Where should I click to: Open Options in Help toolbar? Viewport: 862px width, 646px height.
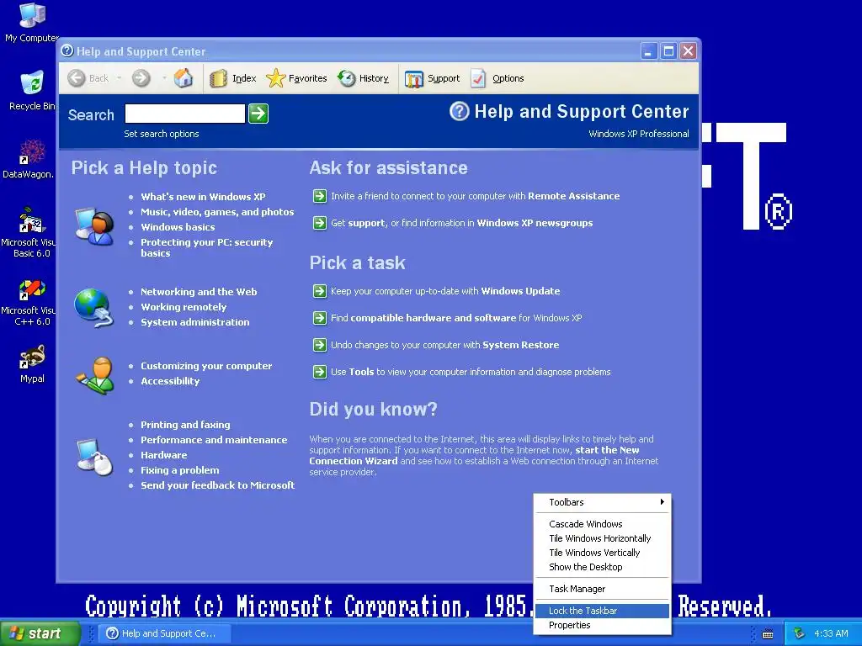[x=498, y=78]
